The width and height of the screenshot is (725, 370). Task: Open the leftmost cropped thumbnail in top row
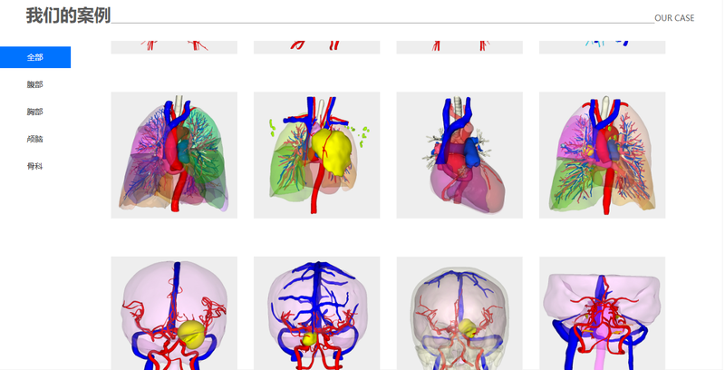(174, 47)
